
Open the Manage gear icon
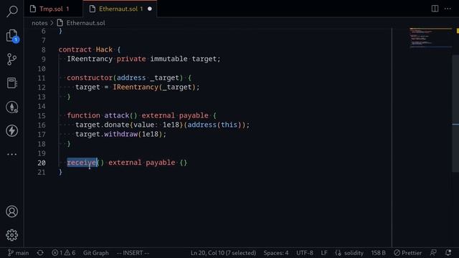(12, 235)
